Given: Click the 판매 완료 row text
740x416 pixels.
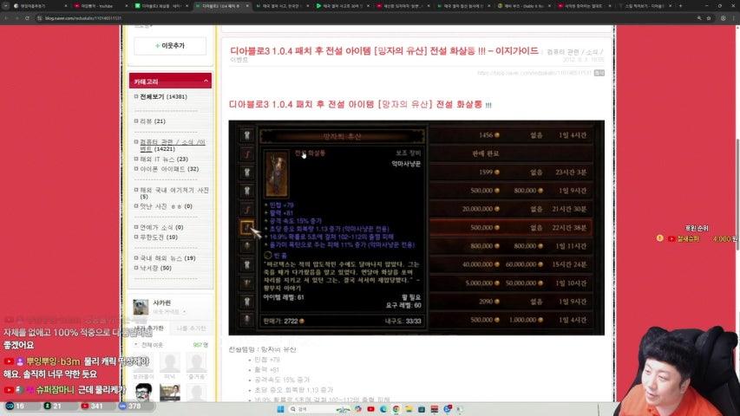Looking at the screenshot, I should click(x=485, y=153).
